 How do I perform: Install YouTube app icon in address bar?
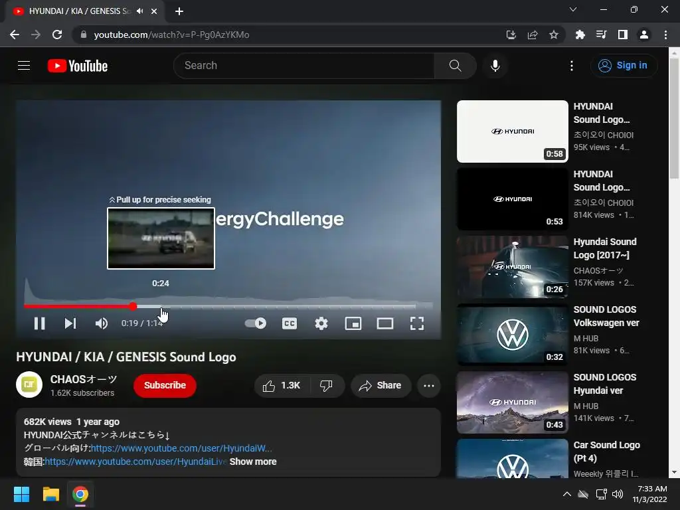click(511, 35)
